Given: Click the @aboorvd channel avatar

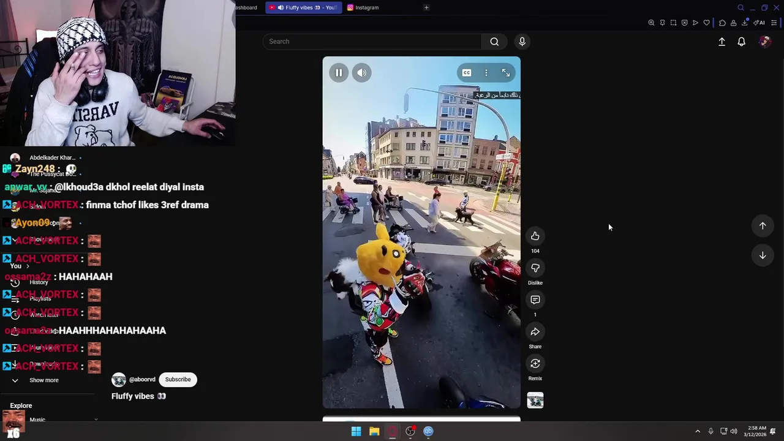Looking at the screenshot, I should [x=119, y=380].
